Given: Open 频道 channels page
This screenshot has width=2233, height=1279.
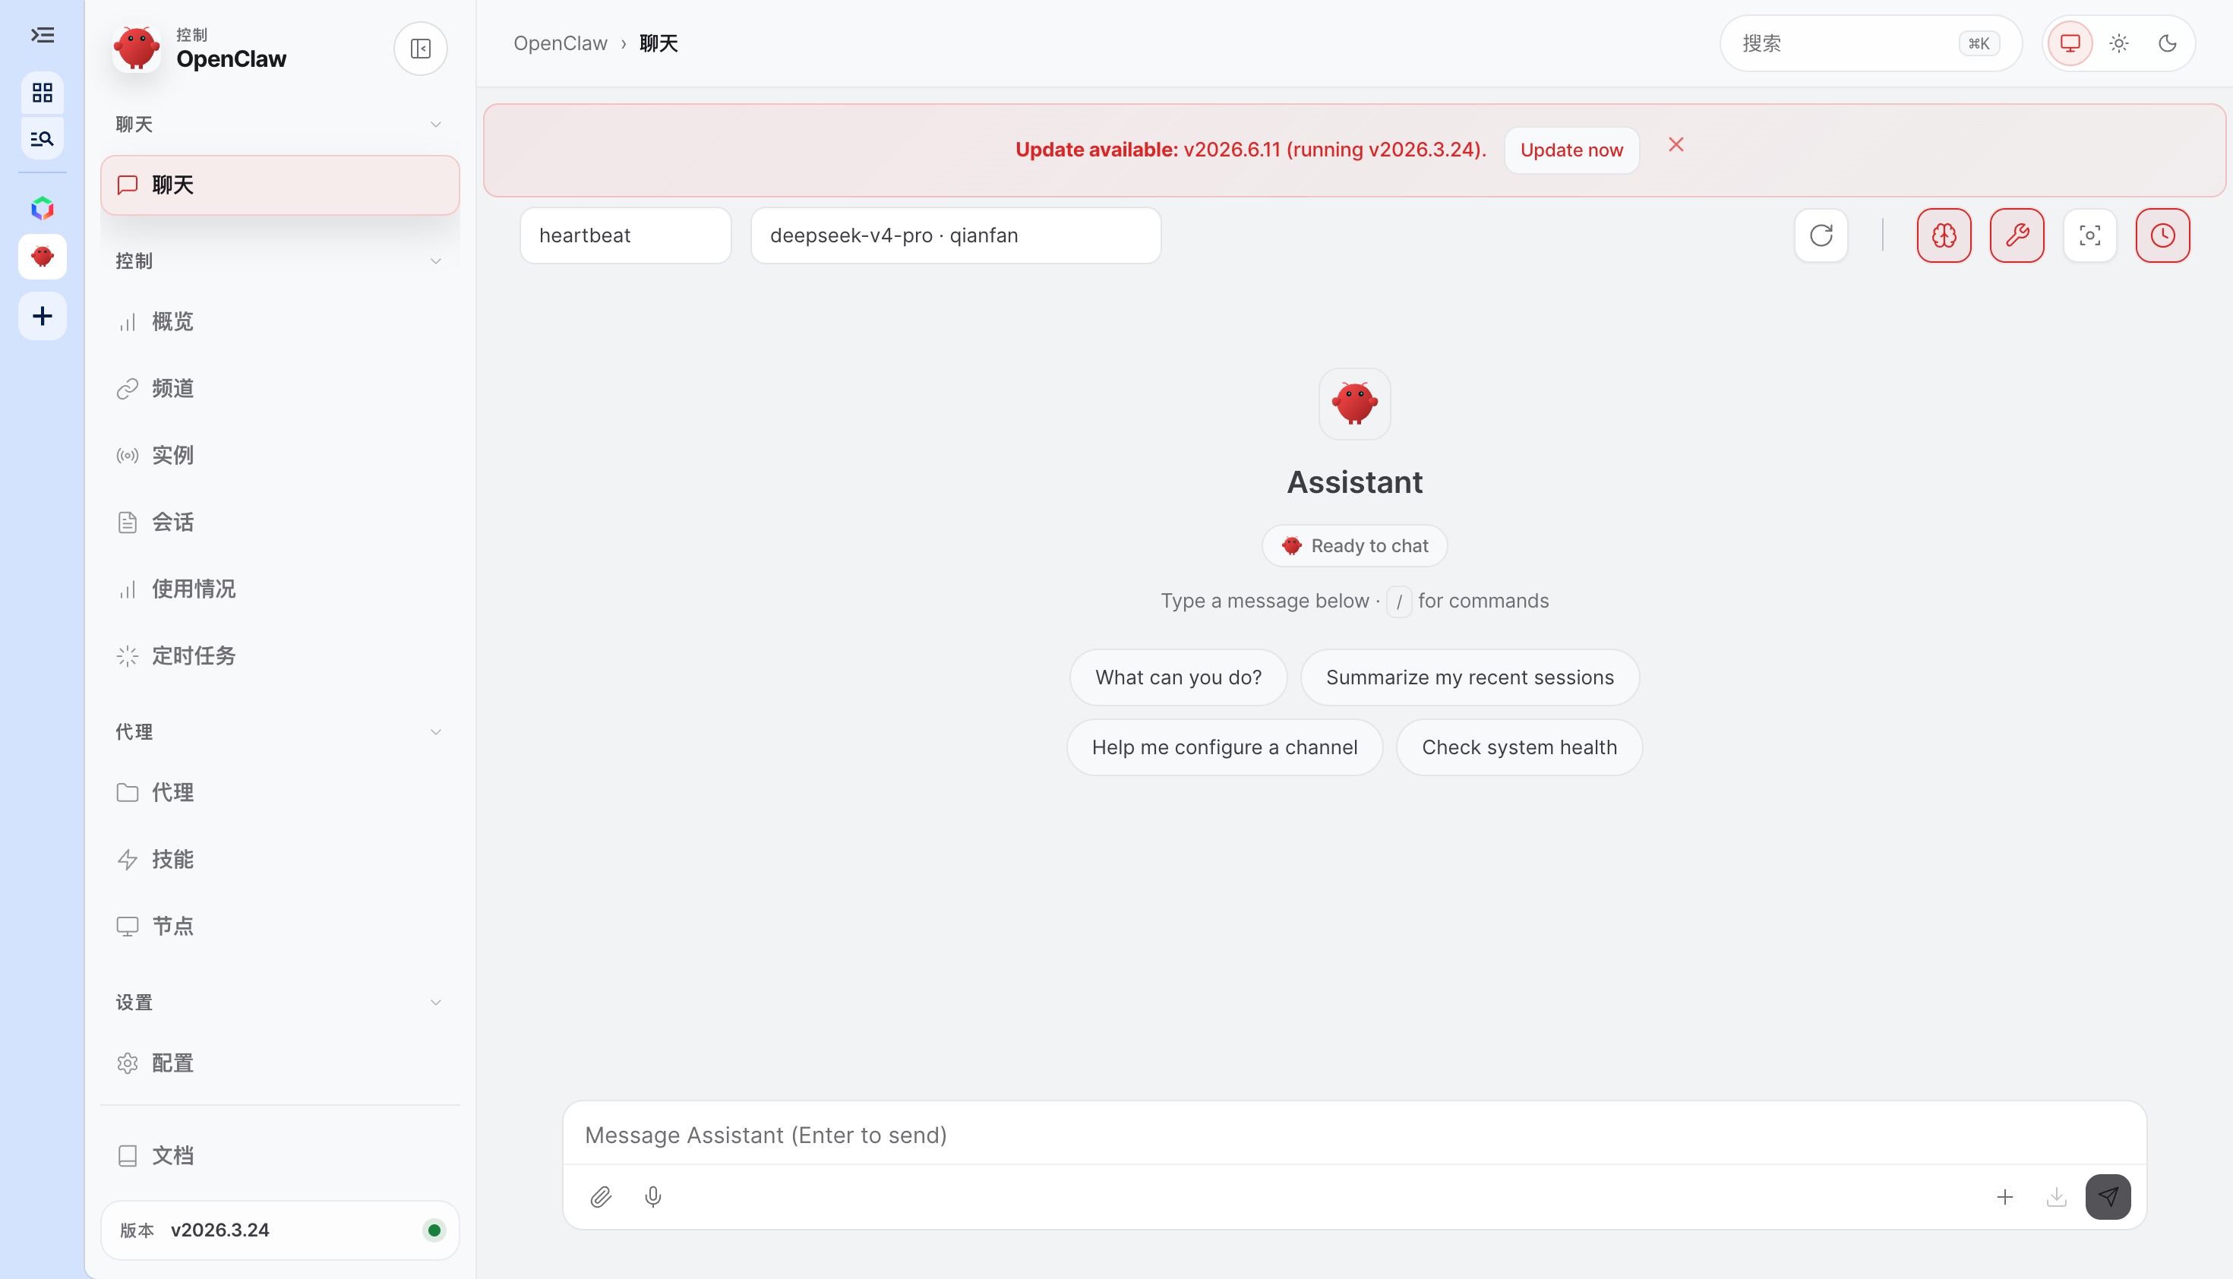Looking at the screenshot, I should pos(280,388).
